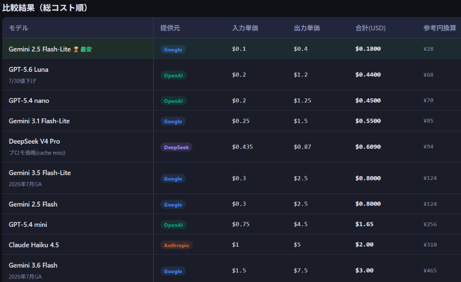The image size is (461, 282).
Task: Select the DeepSeek V4 Pro model name
Action: [34, 141]
